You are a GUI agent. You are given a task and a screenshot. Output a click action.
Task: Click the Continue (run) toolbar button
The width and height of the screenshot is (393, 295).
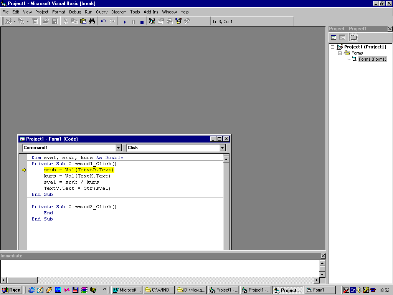(125, 22)
